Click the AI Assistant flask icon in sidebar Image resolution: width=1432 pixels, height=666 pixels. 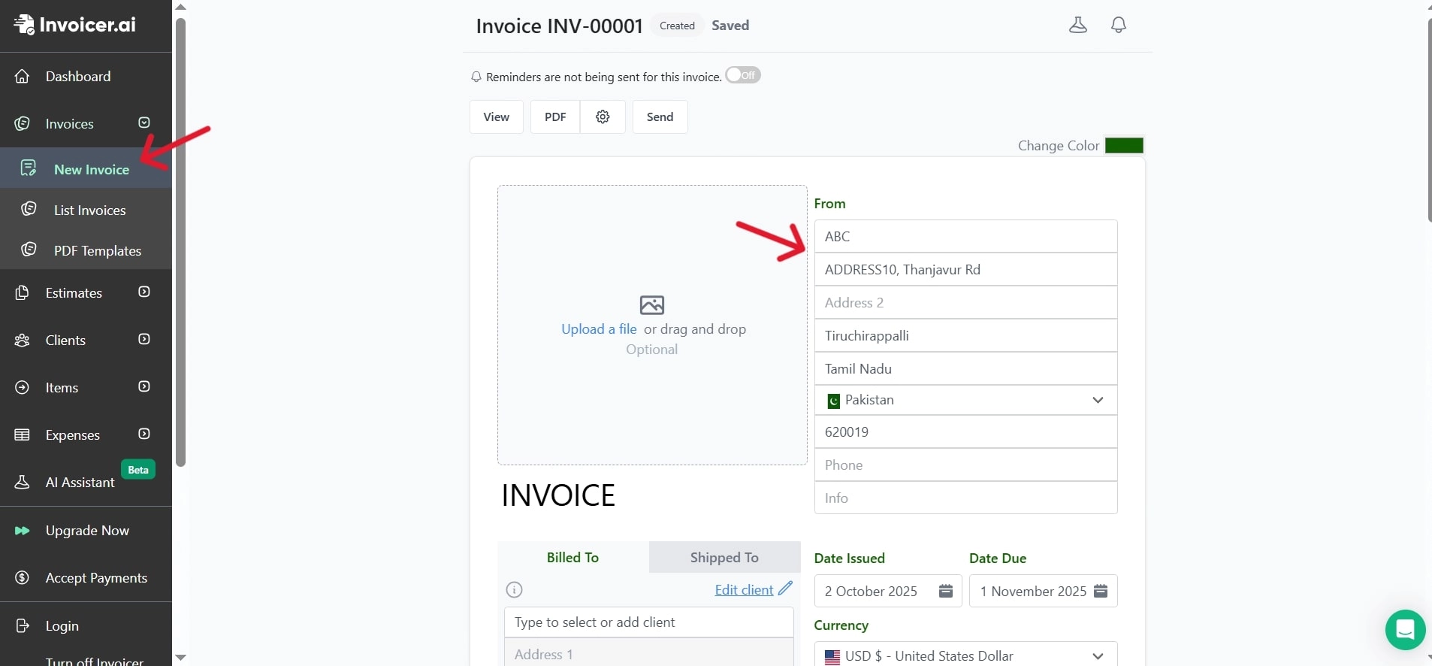23,482
